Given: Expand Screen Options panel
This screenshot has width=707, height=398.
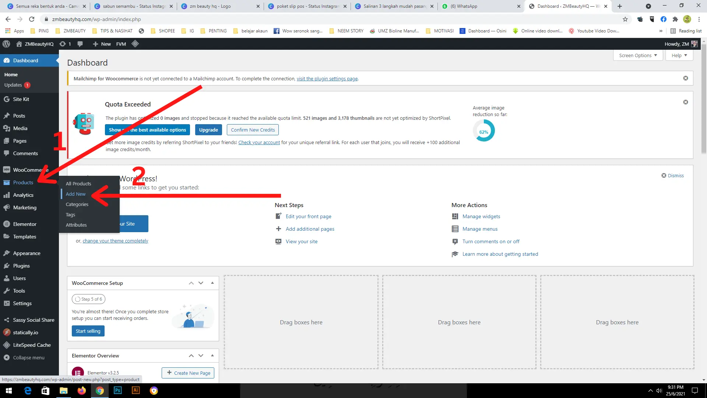Looking at the screenshot, I should click(x=638, y=55).
